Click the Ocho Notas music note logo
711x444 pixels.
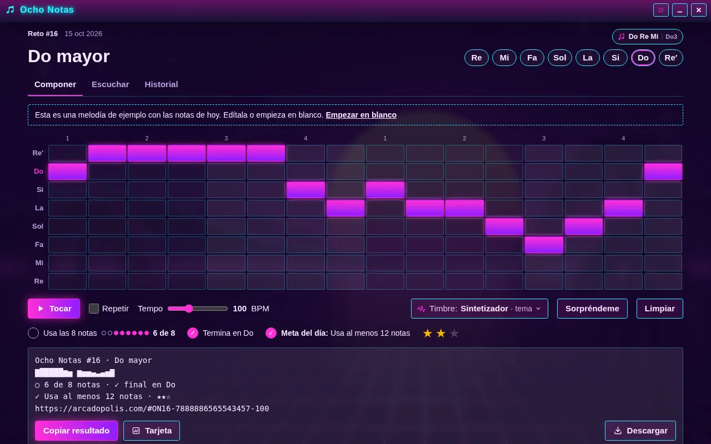pyautogui.click(x=10, y=10)
